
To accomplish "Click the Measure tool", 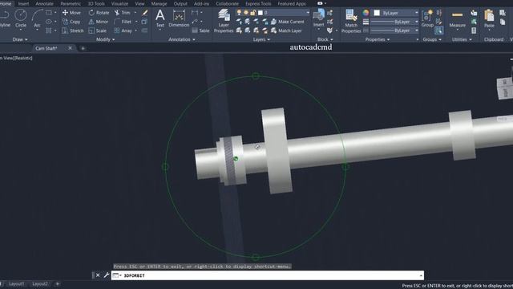I will (x=457, y=18).
